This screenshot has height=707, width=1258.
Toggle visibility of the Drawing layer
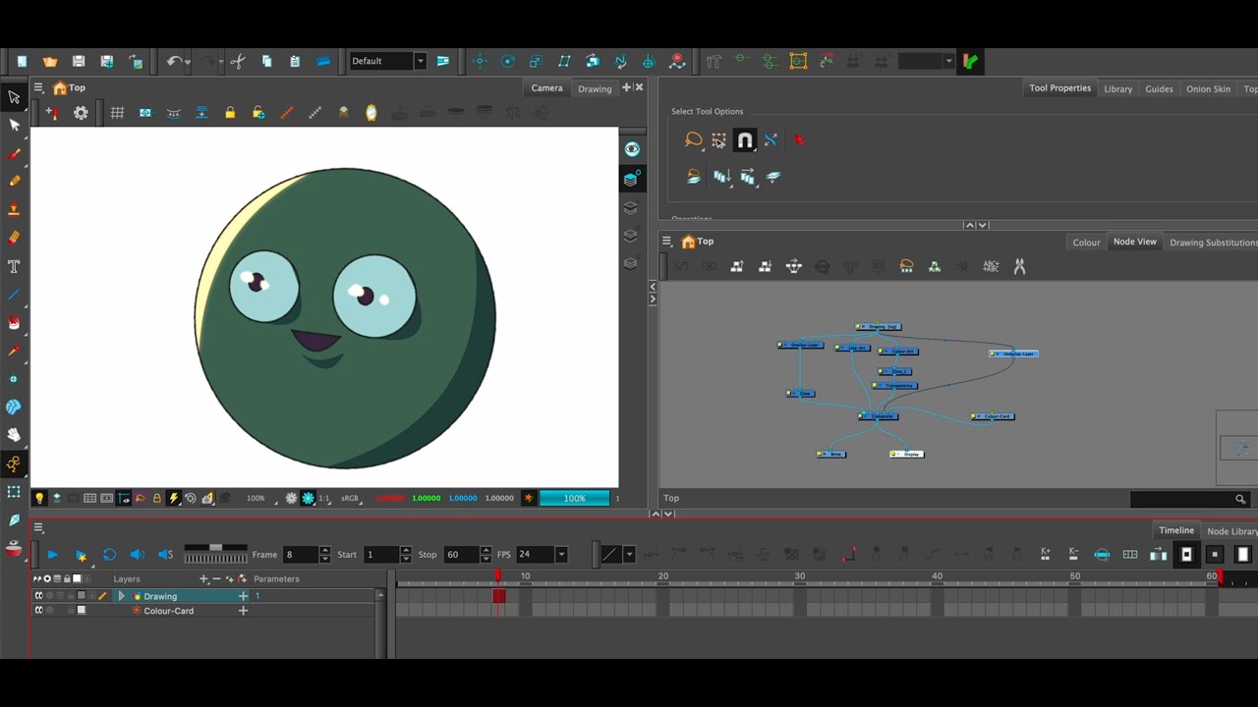click(x=39, y=596)
